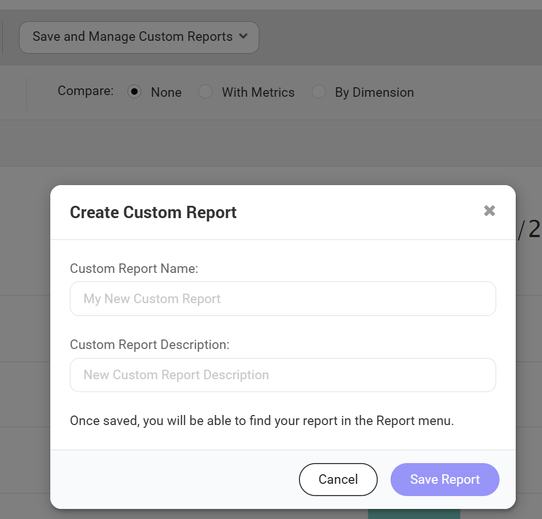Click the "None" compare option label

[166, 92]
